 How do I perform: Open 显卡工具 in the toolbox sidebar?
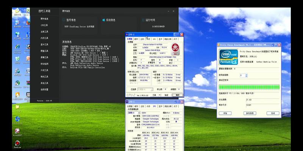(x=44, y=45)
